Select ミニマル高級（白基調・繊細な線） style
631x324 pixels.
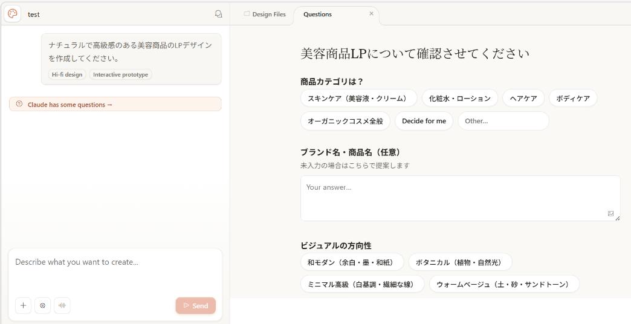pyautogui.click(x=362, y=284)
